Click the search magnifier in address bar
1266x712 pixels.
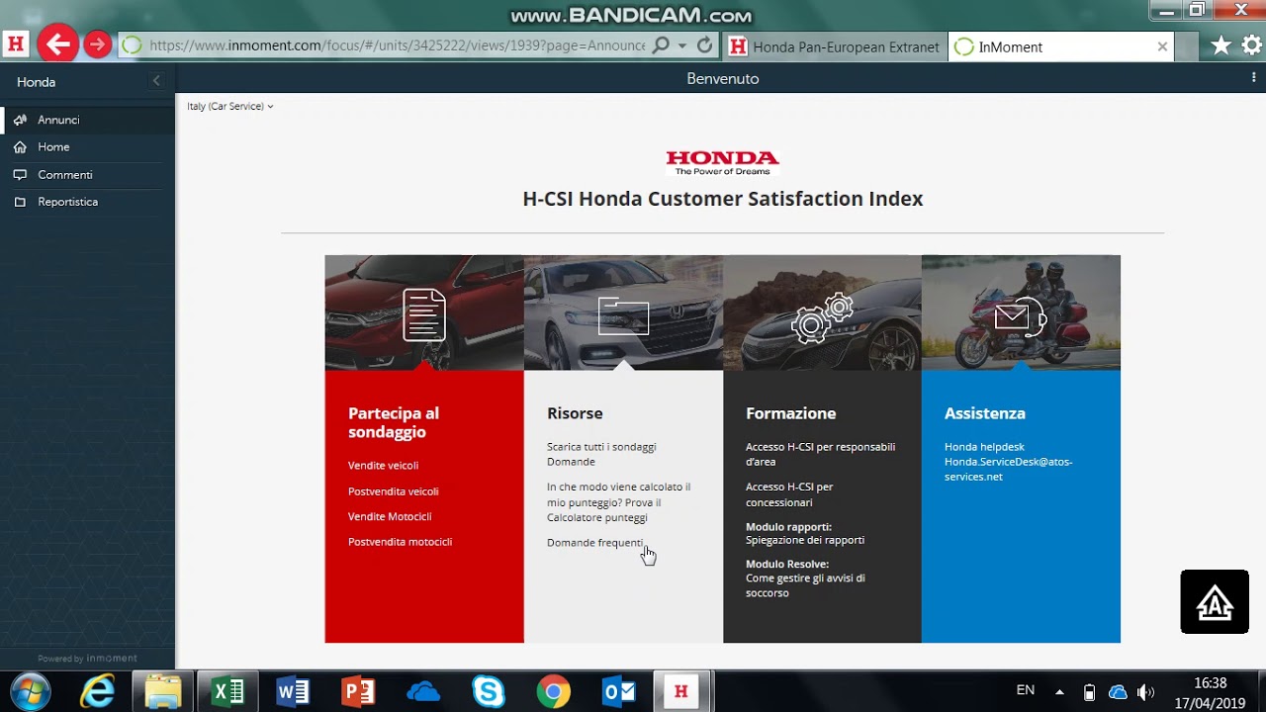pyautogui.click(x=662, y=45)
